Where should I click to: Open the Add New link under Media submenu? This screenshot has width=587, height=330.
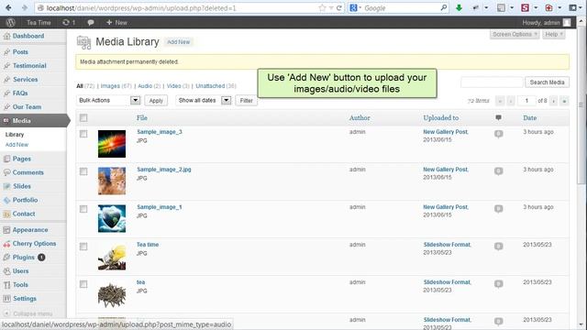click(17, 145)
